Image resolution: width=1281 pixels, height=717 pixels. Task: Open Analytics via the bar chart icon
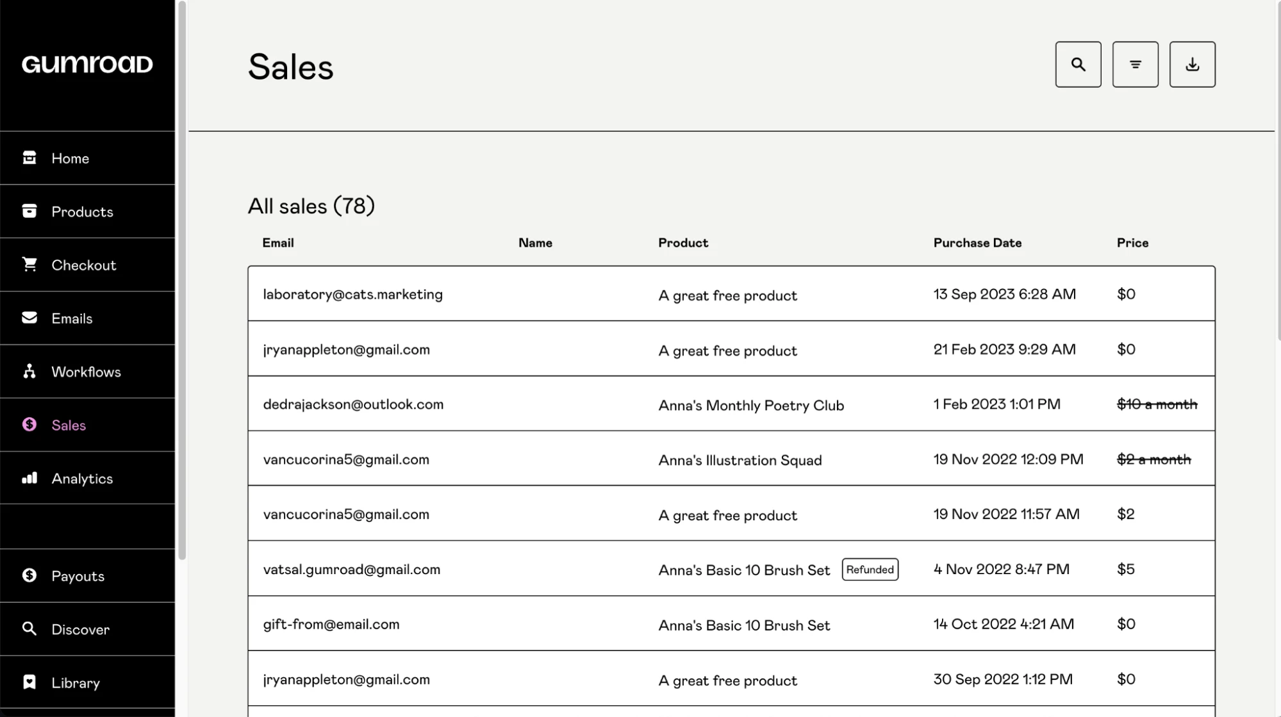[29, 478]
